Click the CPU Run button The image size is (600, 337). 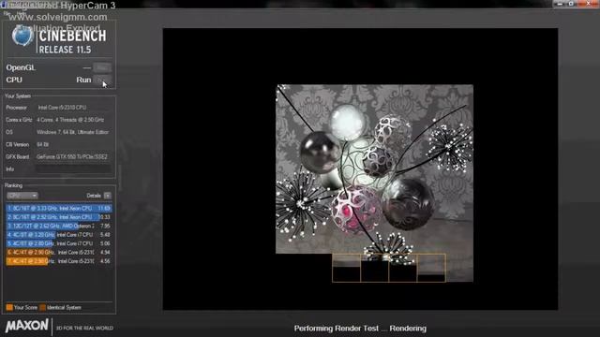click(x=102, y=80)
